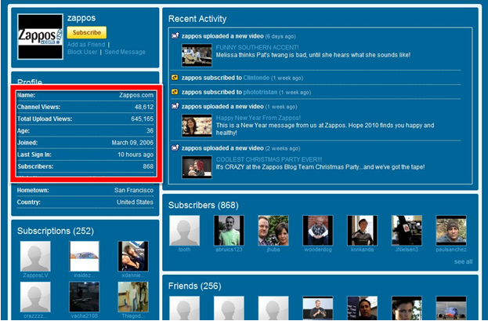Click the Add as Friend link
Image resolution: width=488 pixels, height=321 pixels.
pyautogui.click(x=87, y=45)
